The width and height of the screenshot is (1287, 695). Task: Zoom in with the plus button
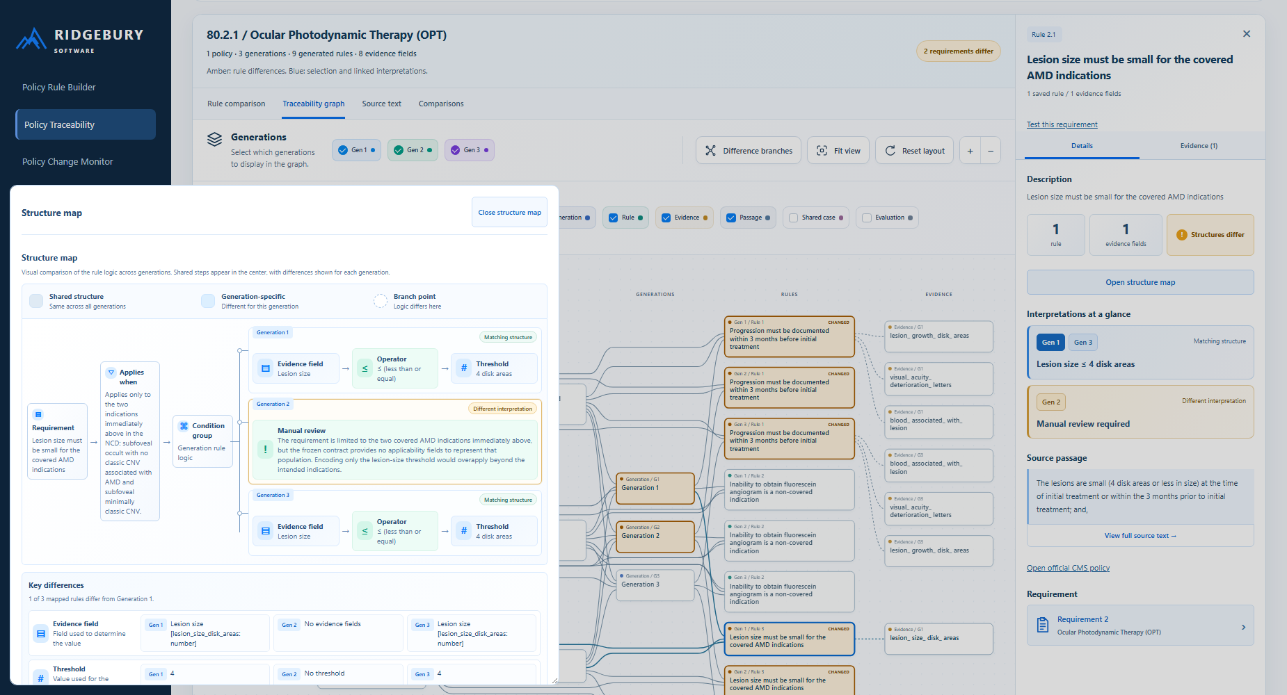(970, 151)
